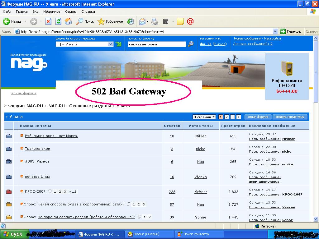Click the new-post marker beside Транстелеком
This screenshot has height=239, width=319.
click(x=22, y=148)
